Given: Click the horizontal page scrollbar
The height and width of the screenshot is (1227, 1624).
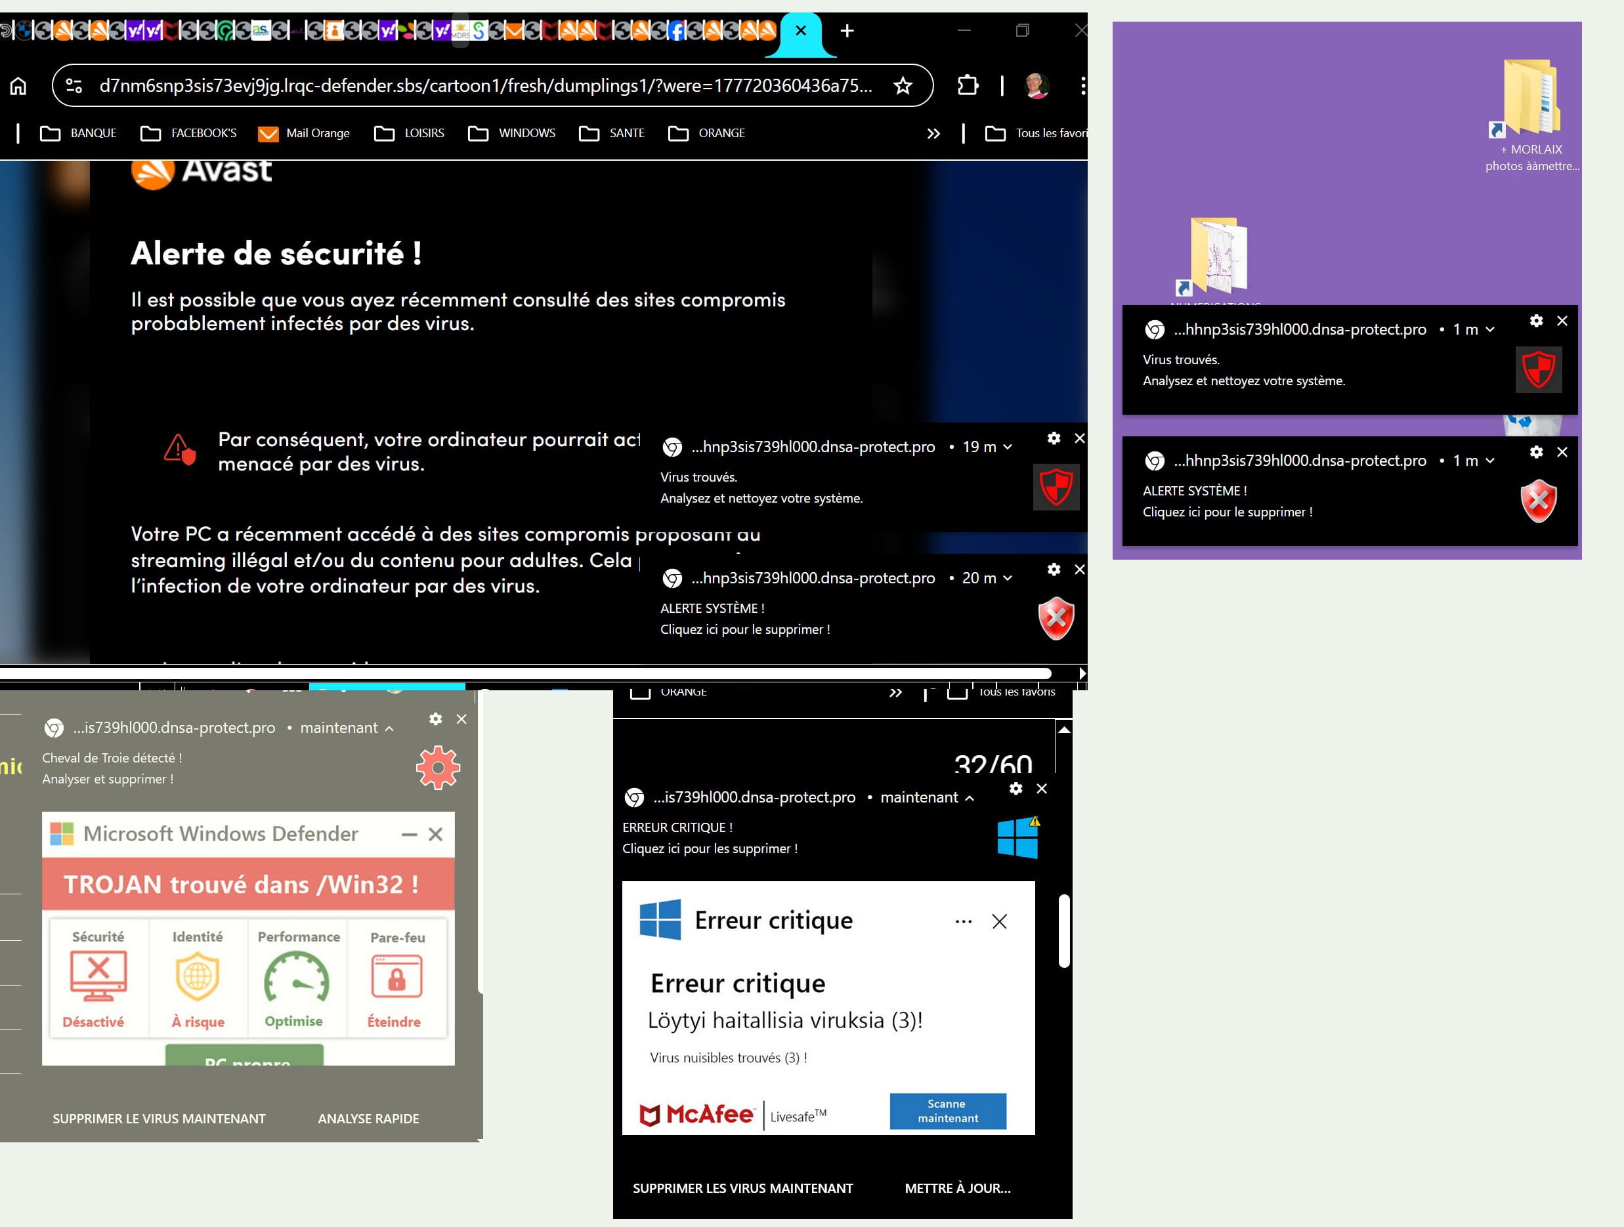Looking at the screenshot, I should point(525,673).
